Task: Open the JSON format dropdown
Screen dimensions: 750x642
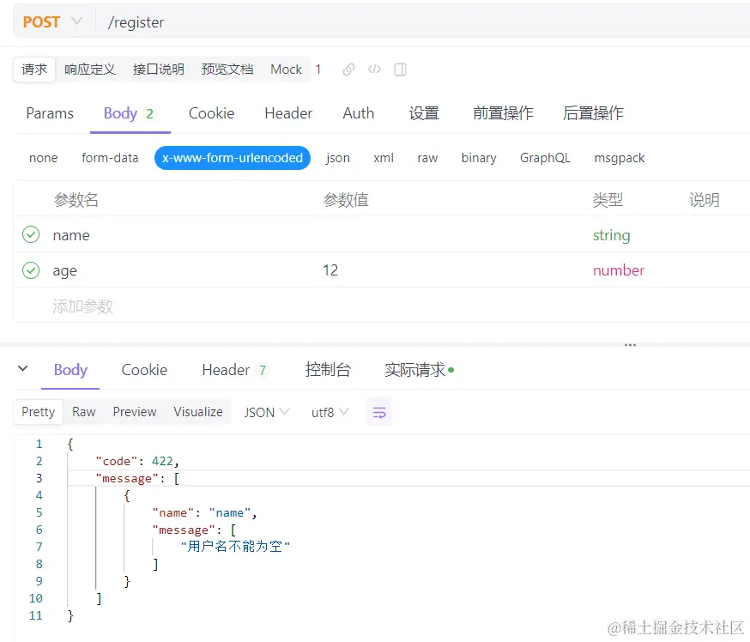Action: 266,412
